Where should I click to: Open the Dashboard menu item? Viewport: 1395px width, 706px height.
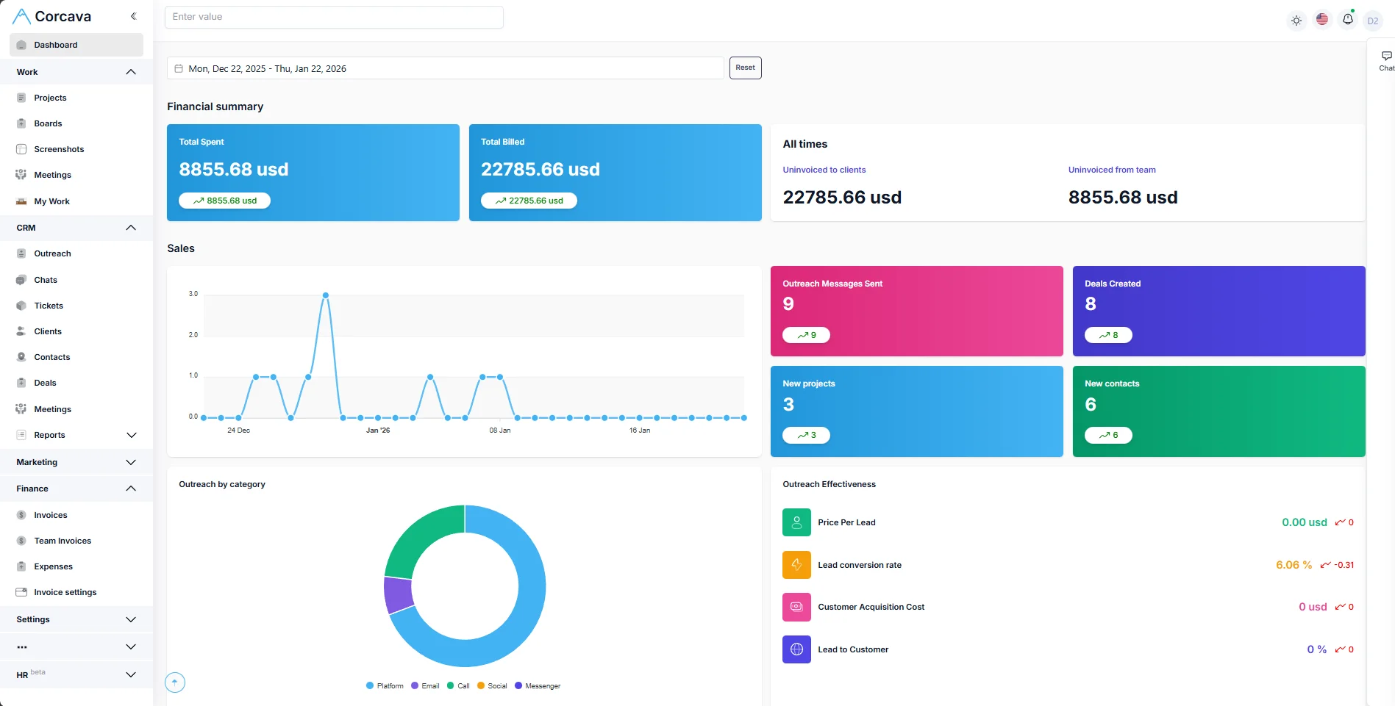54,44
